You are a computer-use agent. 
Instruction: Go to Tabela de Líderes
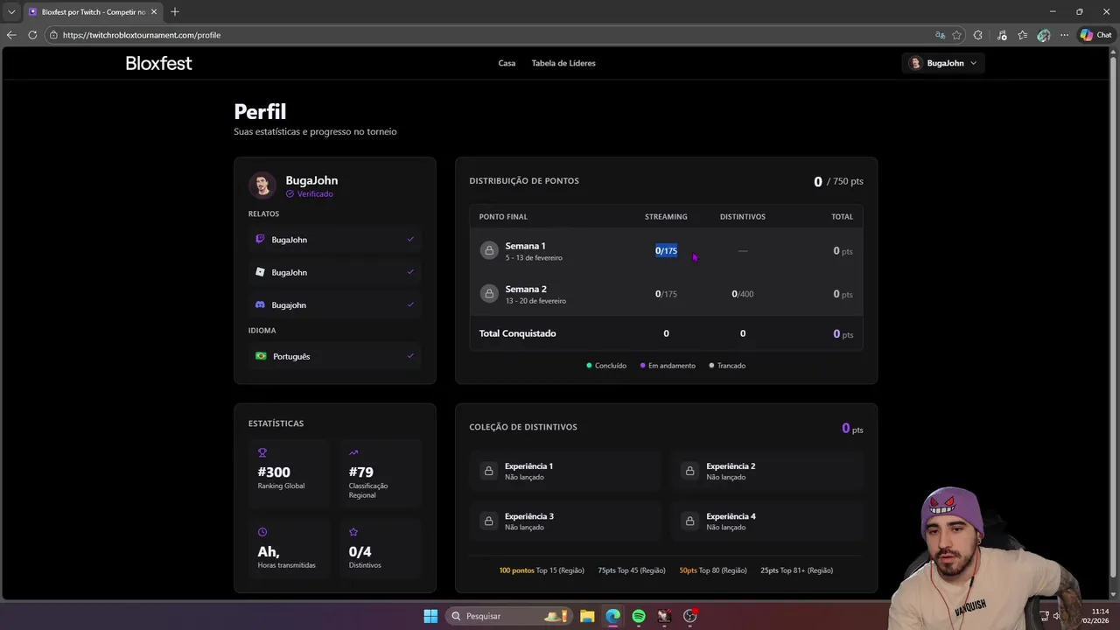pyautogui.click(x=563, y=63)
